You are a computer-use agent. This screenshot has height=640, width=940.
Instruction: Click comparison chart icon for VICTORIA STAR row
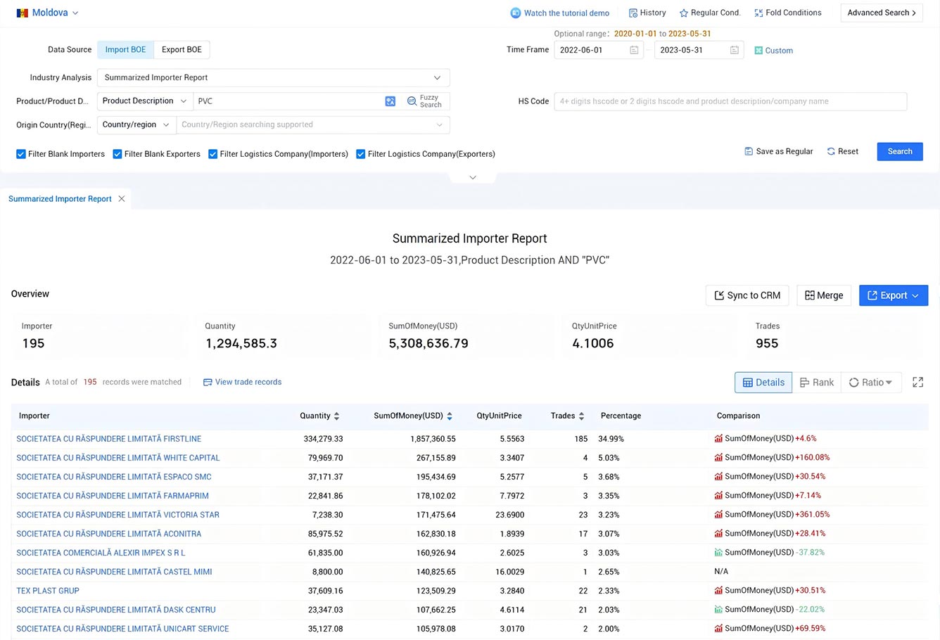(x=718, y=514)
